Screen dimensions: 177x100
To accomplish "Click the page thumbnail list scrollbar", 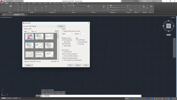I will pyautogui.click(x=58, y=46).
